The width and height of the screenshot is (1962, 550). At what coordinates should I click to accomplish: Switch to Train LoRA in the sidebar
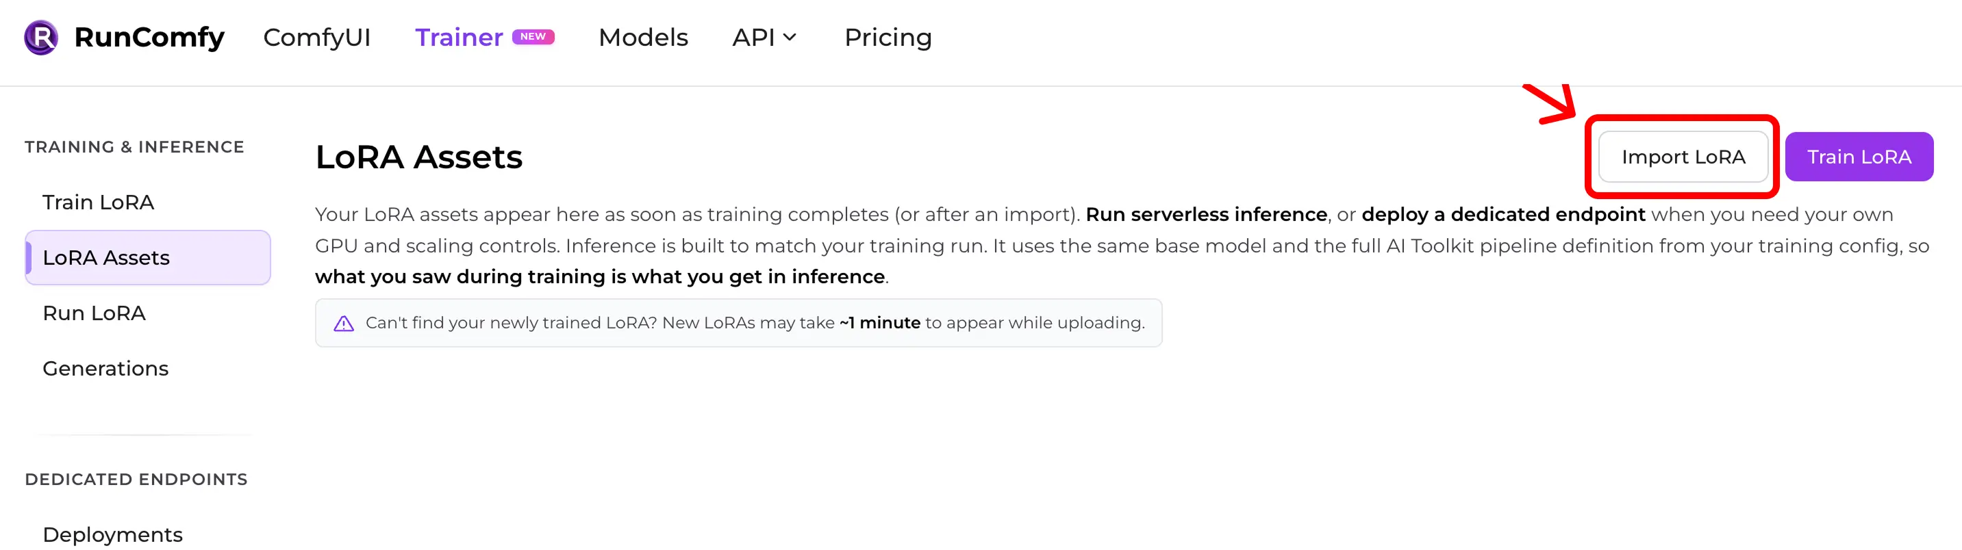[x=97, y=202]
